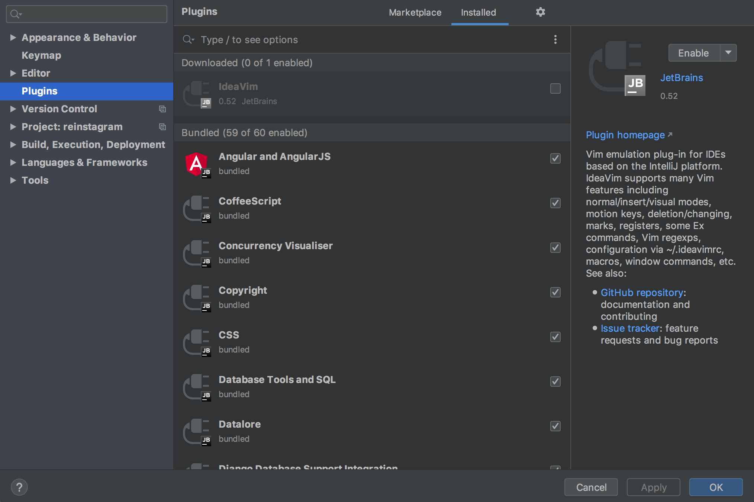The image size is (754, 502).
Task: Click the help question mark button
Action: [x=19, y=487]
